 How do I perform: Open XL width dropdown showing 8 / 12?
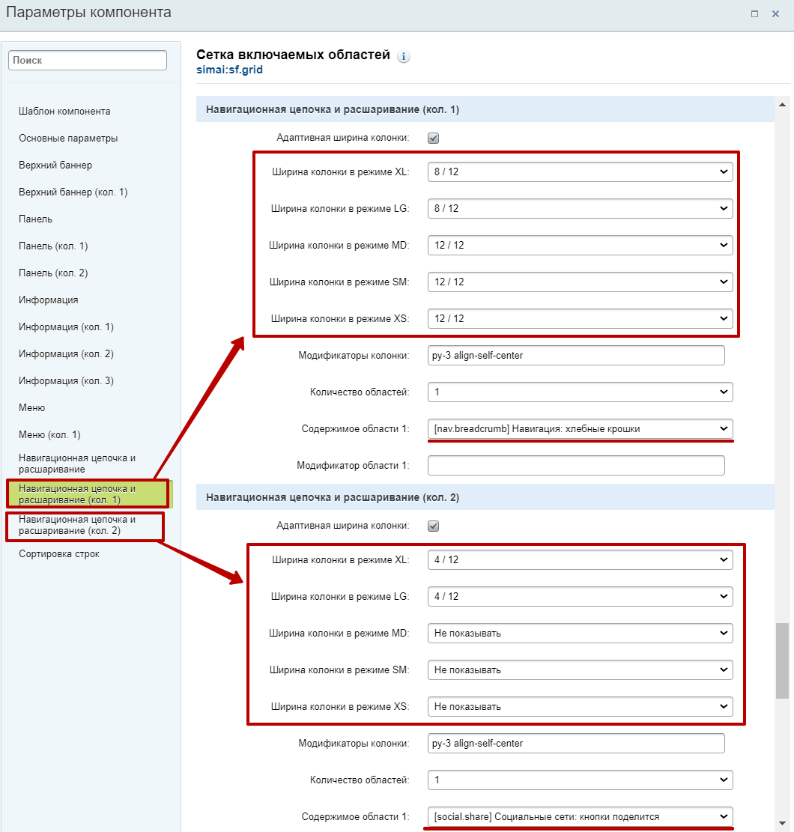pos(580,172)
